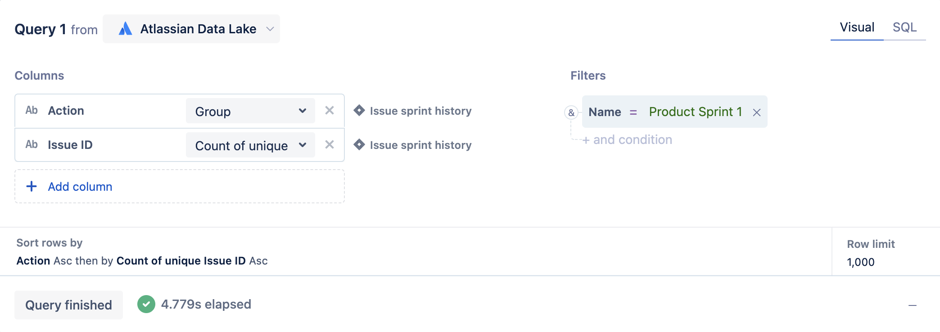940x332 pixels.
Task: Remove the Issue ID column
Action: coord(330,144)
